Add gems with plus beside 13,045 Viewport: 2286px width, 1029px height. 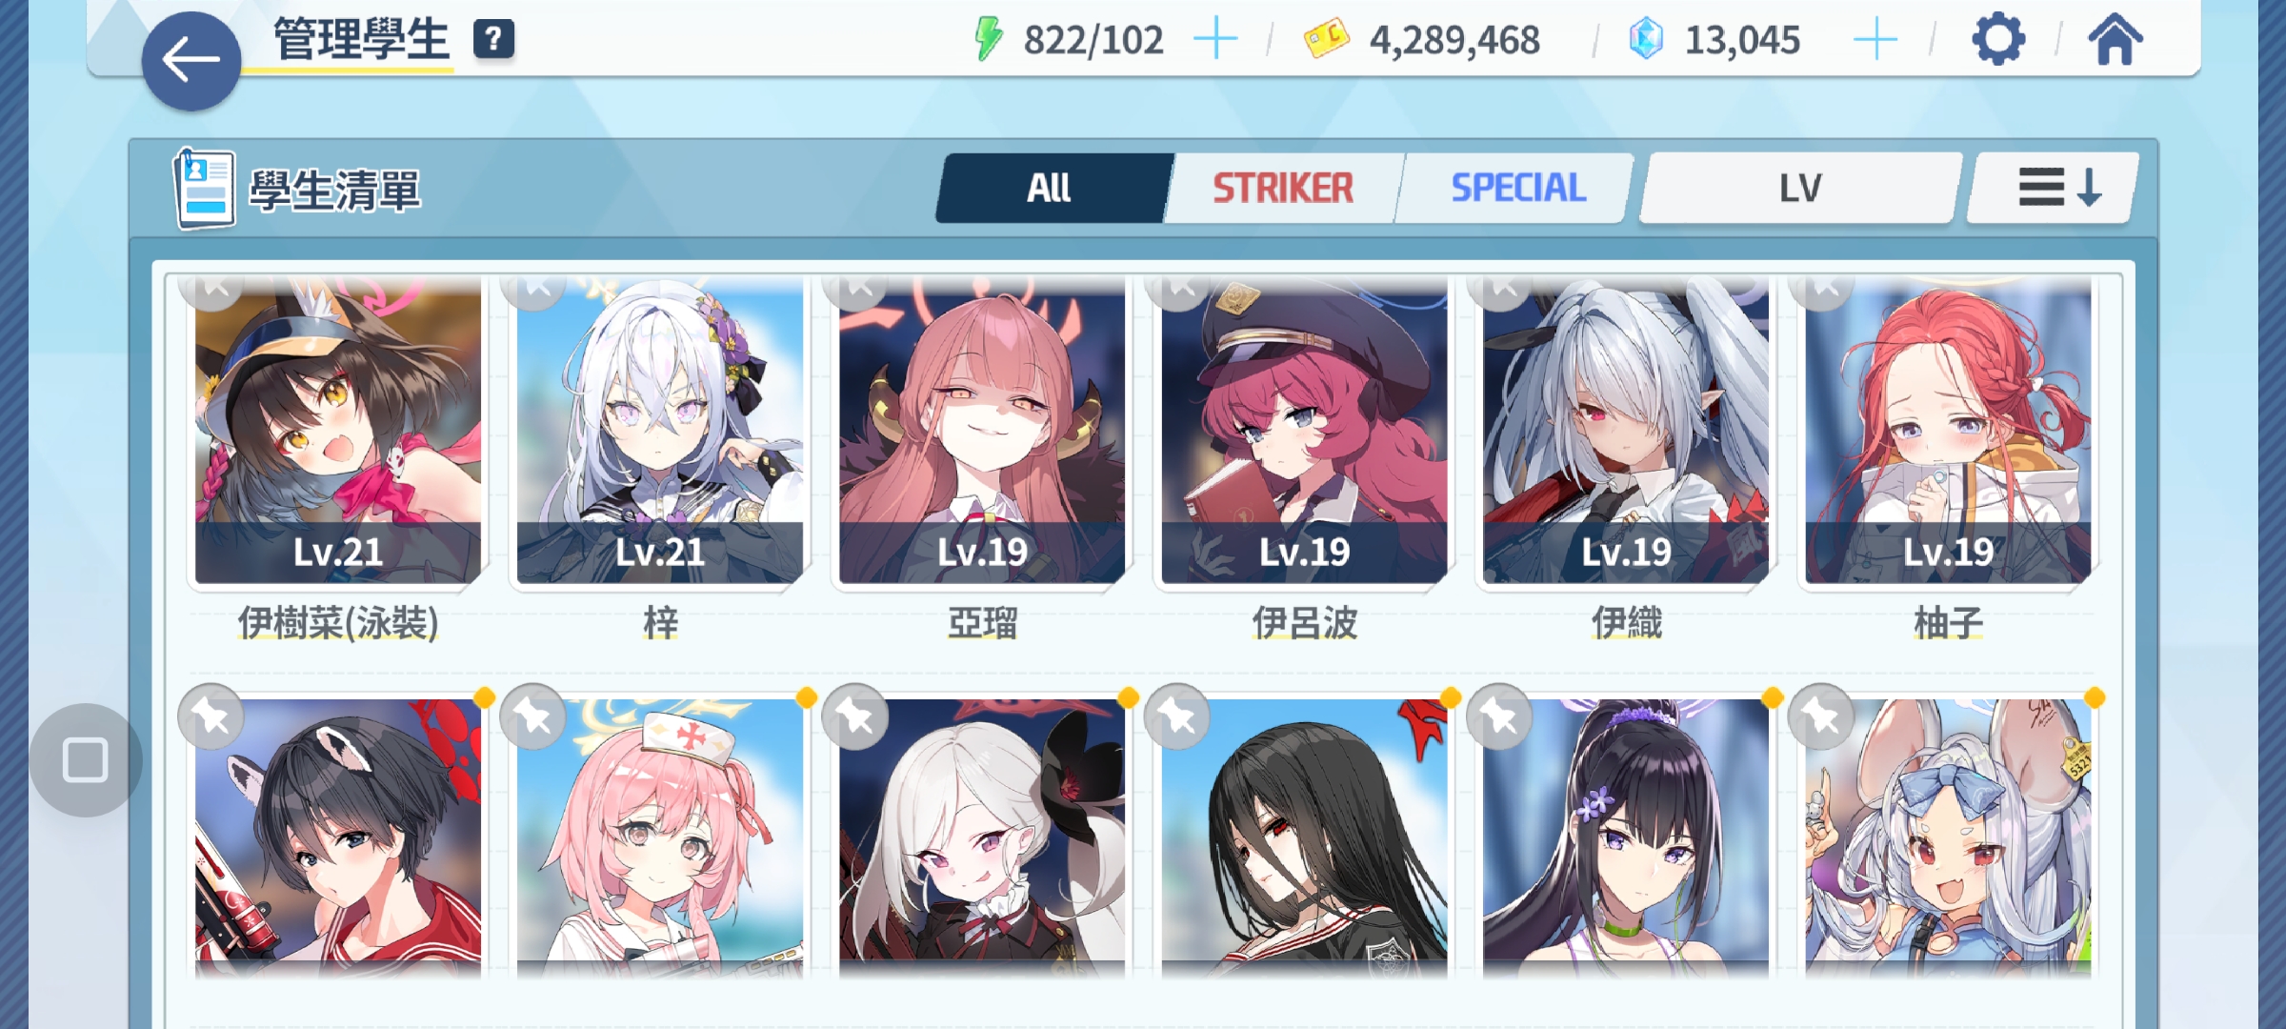point(1875,40)
